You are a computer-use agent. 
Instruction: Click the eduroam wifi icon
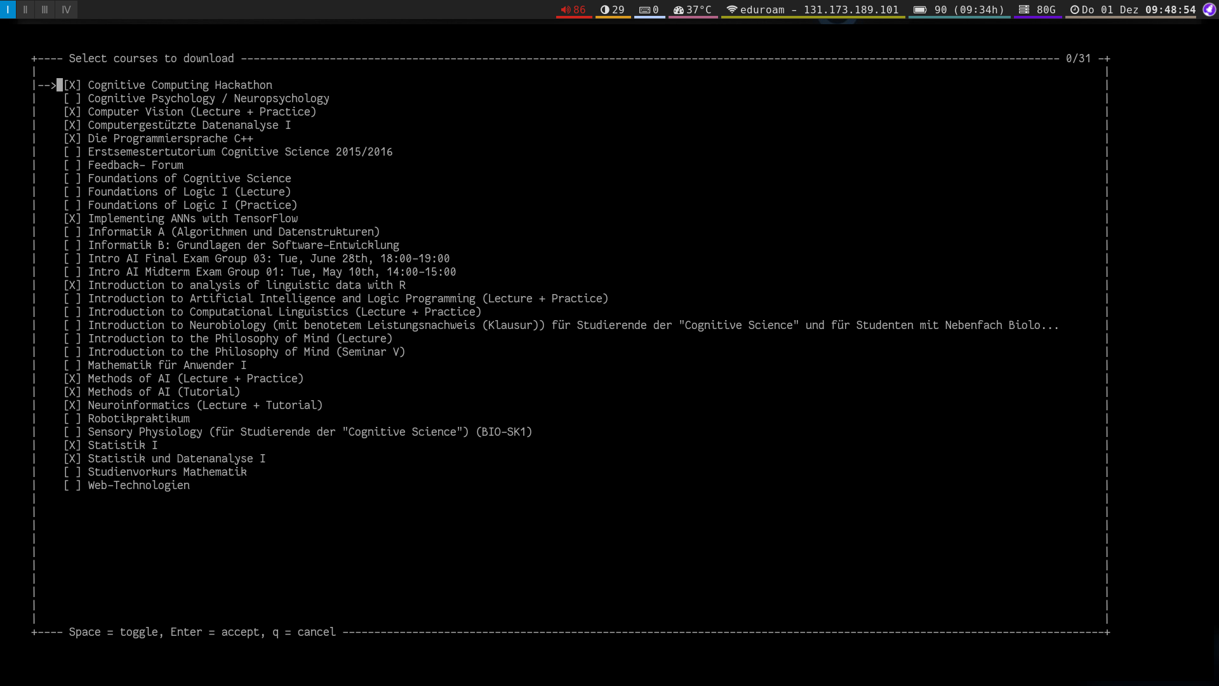[x=732, y=10]
